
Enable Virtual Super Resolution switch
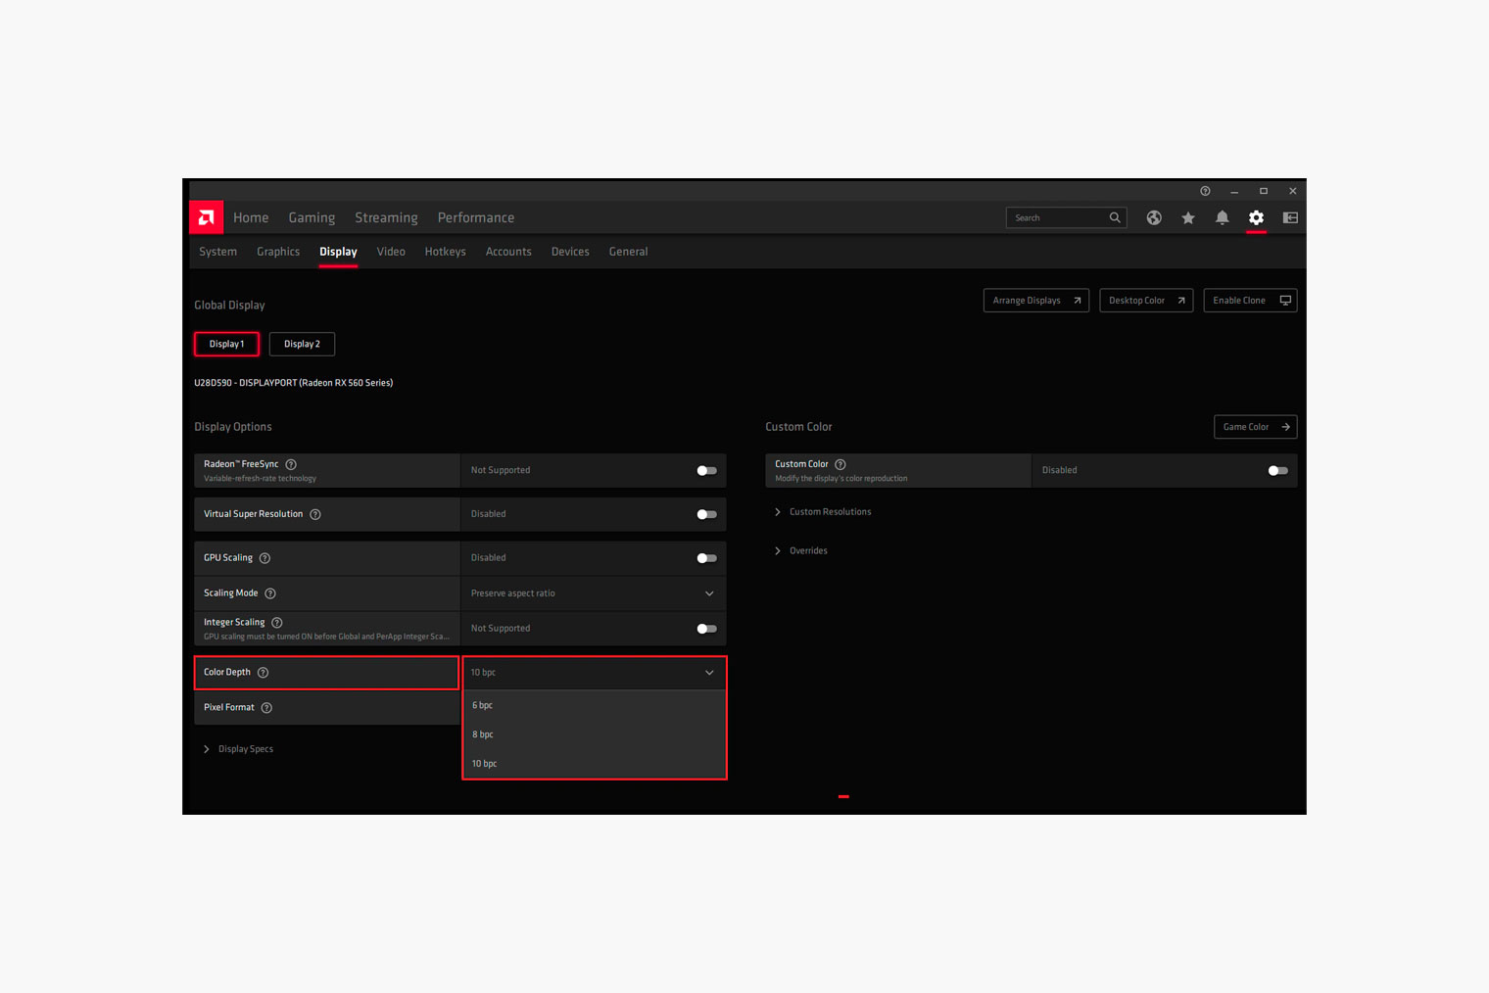pos(706,514)
